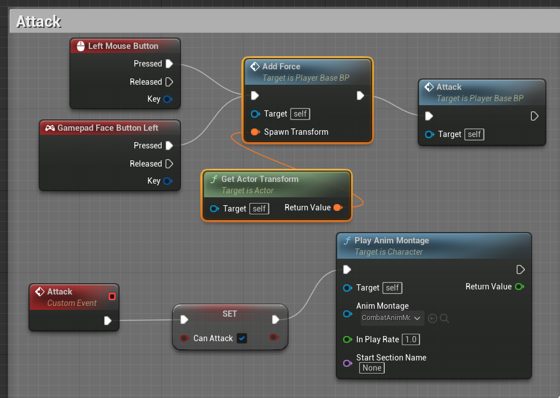Click Return Value pin on Play Anim Montage
The image size is (560, 398).
520,287
